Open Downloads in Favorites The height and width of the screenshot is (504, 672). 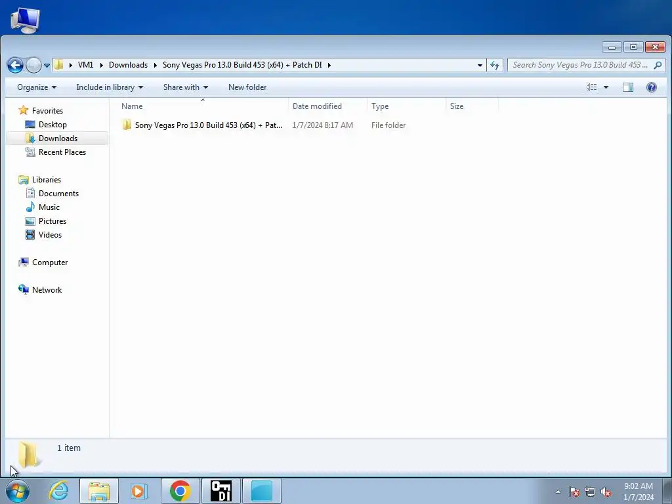pyautogui.click(x=58, y=138)
